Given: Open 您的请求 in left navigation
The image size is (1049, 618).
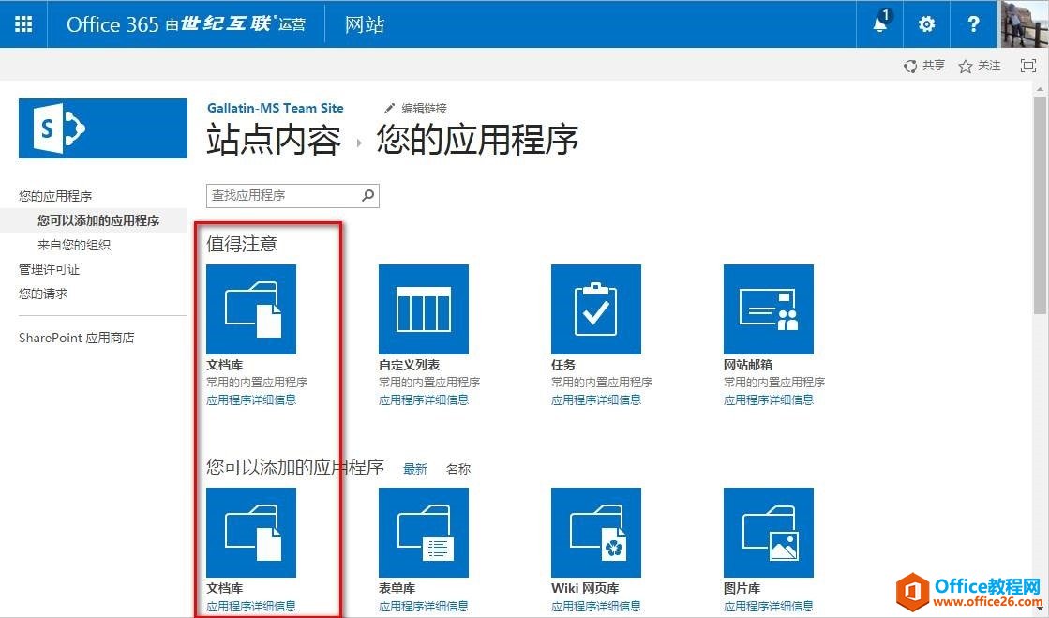Looking at the screenshot, I should click(x=43, y=294).
